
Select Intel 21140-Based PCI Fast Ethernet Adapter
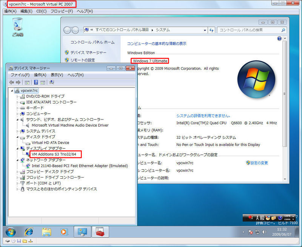click(80, 166)
